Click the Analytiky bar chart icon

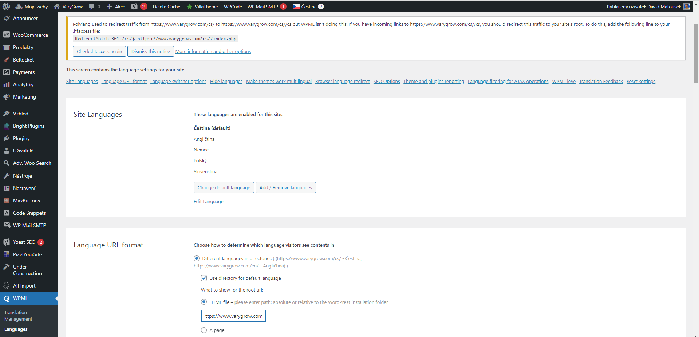(x=7, y=84)
